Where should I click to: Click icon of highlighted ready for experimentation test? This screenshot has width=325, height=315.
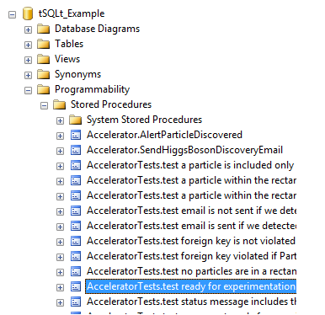point(76,286)
